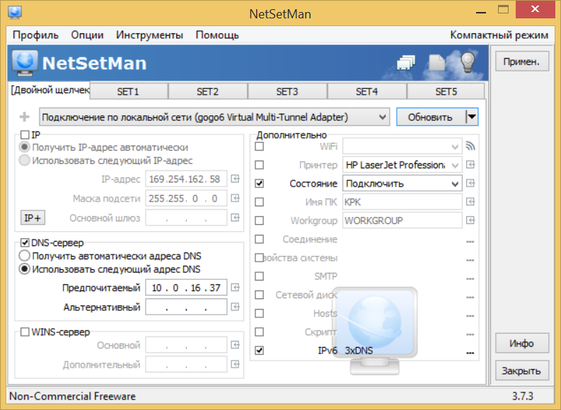Screen dimensions: 561x410
Task: Switch to the SET2 tab
Action: click(x=207, y=91)
